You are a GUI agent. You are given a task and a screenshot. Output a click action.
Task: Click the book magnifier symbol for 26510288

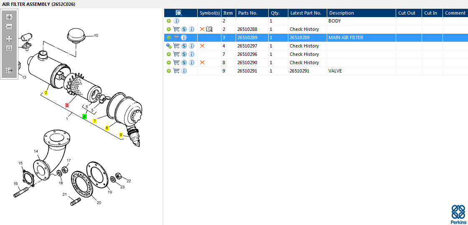(x=209, y=29)
